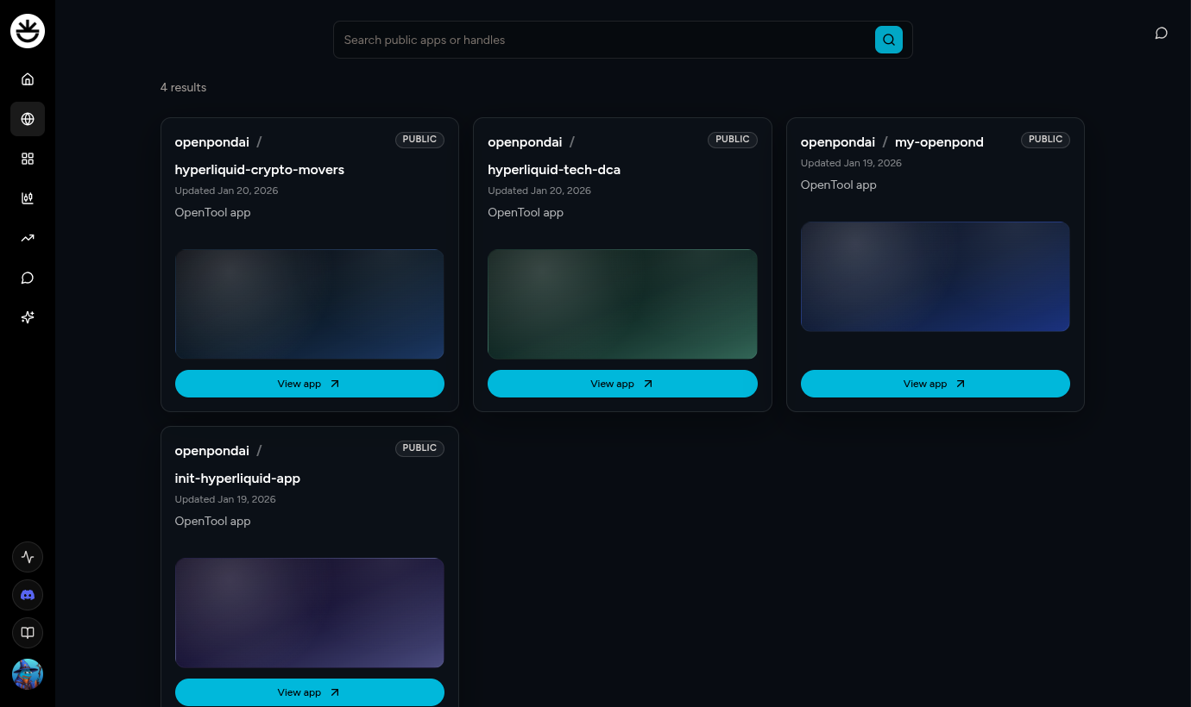Click the user avatar in sidebar
The width and height of the screenshot is (1191, 707).
coord(28,674)
